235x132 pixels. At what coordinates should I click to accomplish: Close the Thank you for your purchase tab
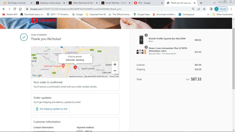tap(195, 3)
